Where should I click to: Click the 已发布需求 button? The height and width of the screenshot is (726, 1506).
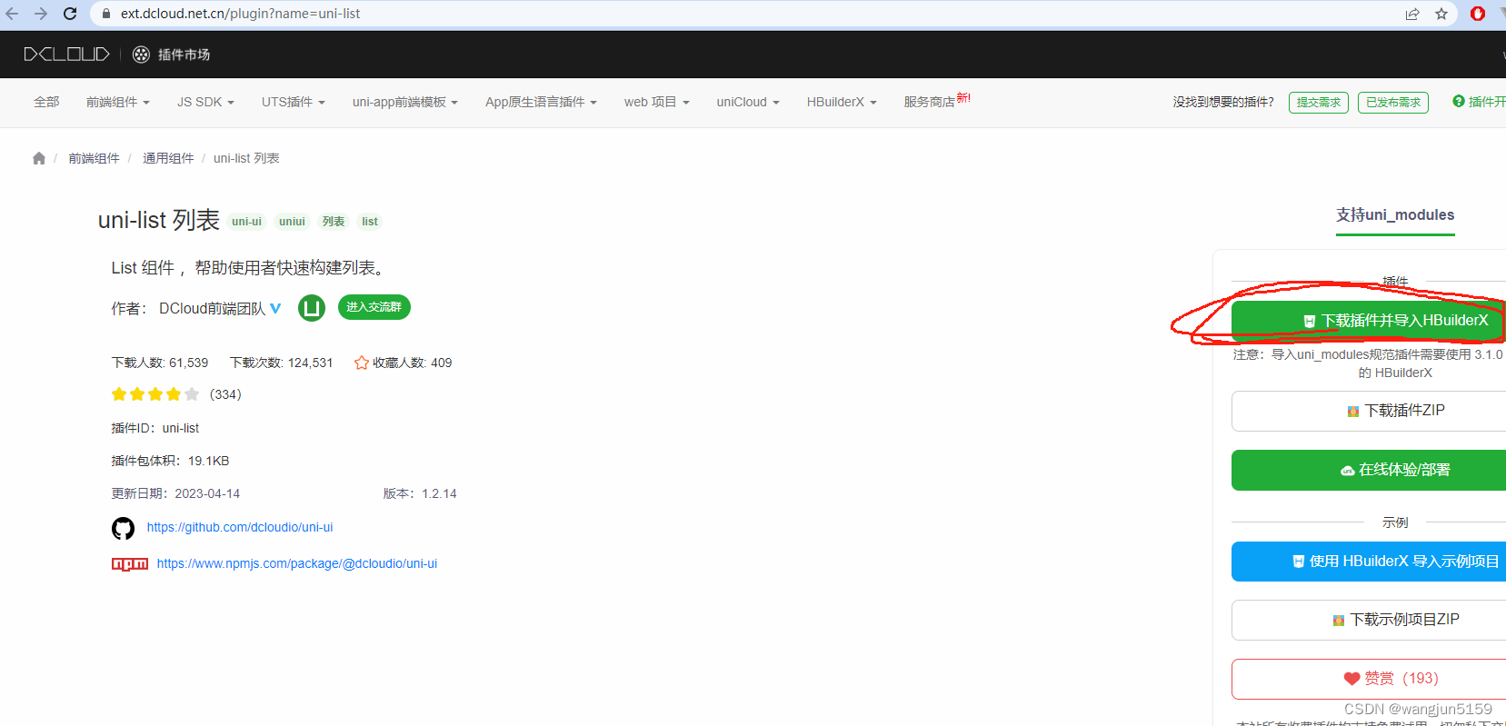tap(1393, 103)
